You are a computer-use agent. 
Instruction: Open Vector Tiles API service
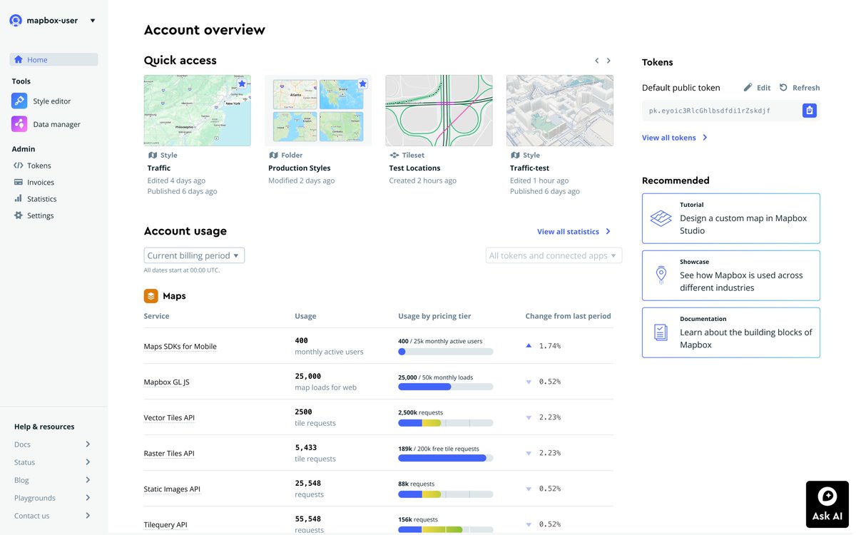(x=169, y=418)
